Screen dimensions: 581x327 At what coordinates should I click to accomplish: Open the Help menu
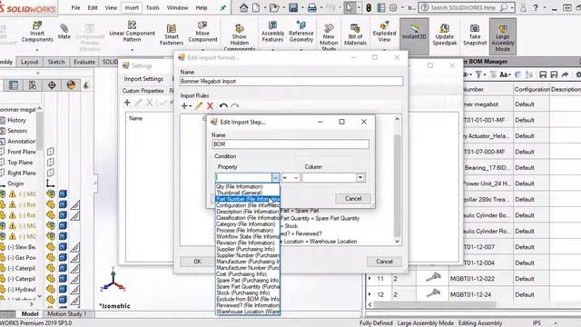202,7
